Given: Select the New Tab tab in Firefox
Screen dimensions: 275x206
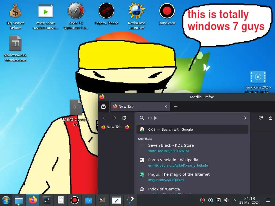Looking at the screenshot, I should click(x=140, y=106).
